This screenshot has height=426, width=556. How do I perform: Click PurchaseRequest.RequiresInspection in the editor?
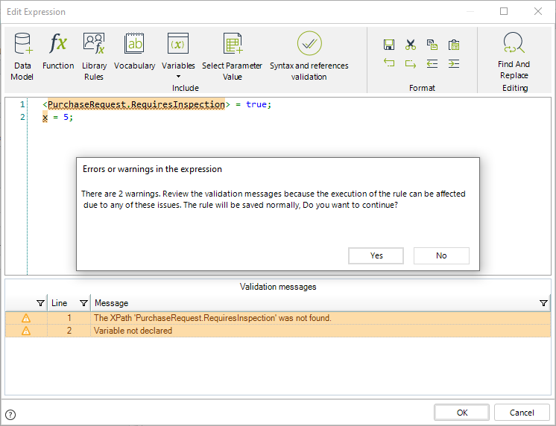136,104
